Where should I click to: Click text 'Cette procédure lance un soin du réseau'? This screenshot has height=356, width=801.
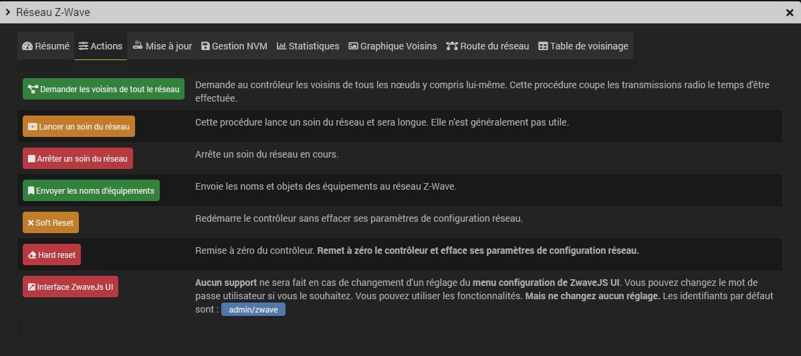(x=279, y=122)
